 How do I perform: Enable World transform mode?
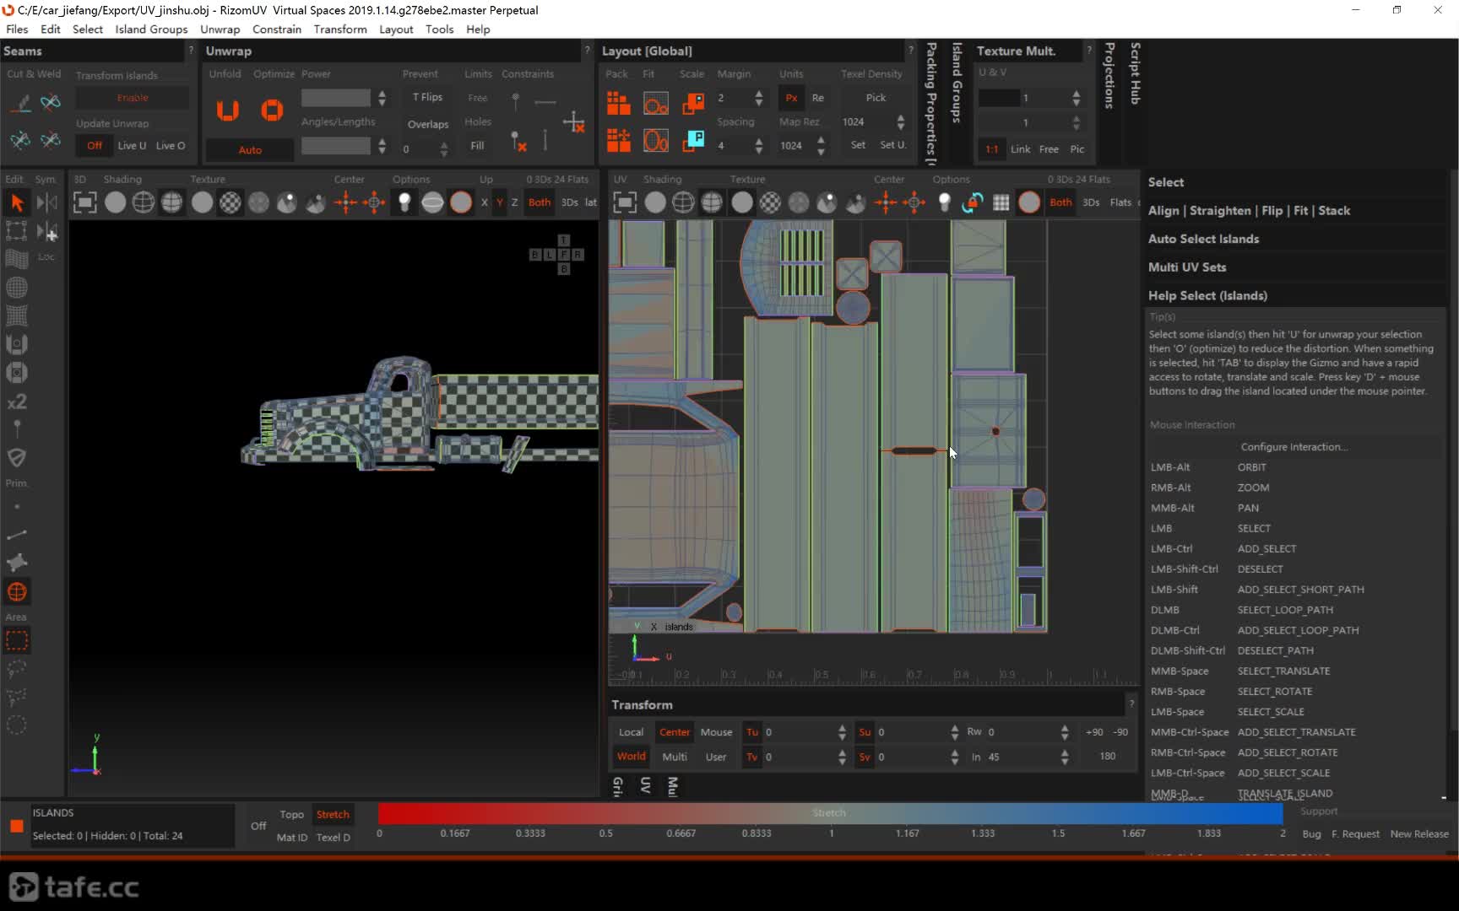631,757
